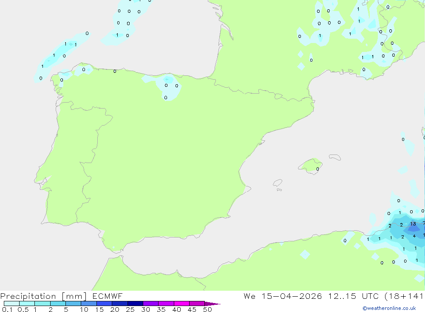Click the '0' value on Mallorca island

[317, 169]
